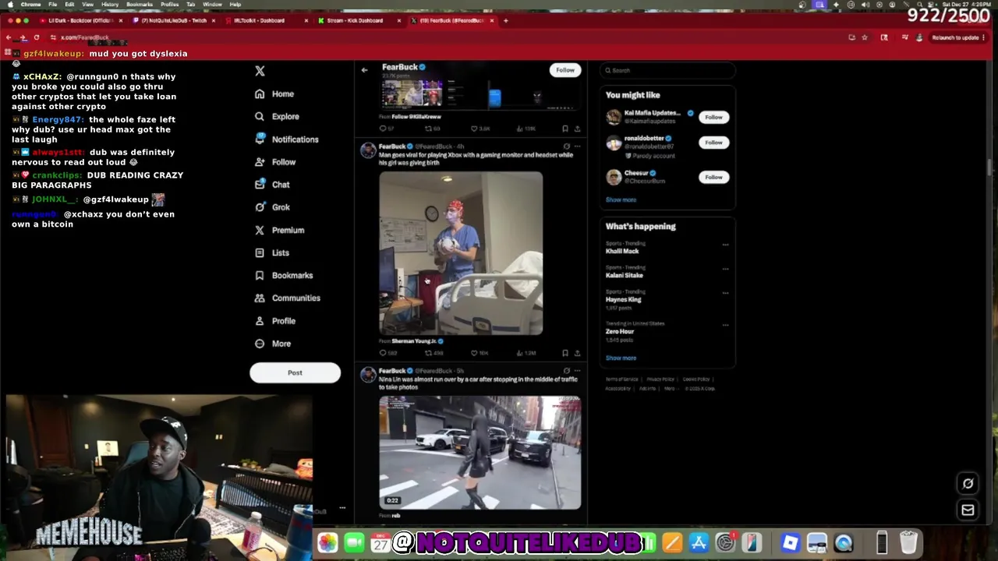Like the Follow @KillaKreww post

(x=480, y=129)
